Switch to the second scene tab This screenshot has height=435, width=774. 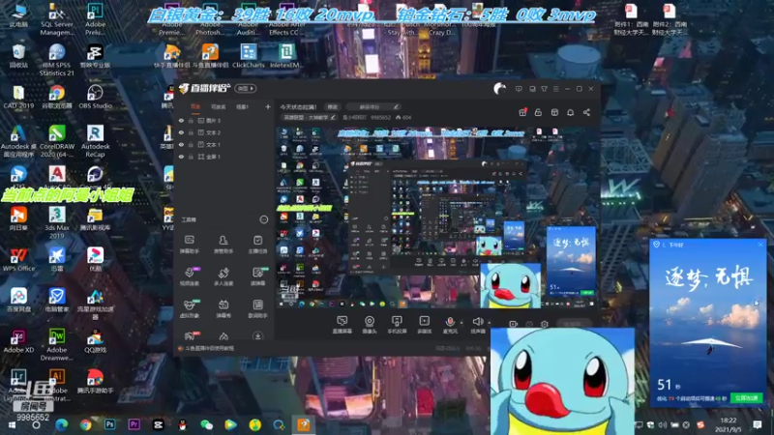pos(218,106)
